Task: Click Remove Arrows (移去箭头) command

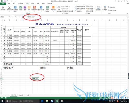Action: tap(78, 11)
